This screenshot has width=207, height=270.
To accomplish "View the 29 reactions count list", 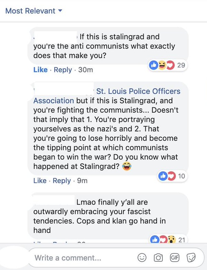I will point(181,65).
